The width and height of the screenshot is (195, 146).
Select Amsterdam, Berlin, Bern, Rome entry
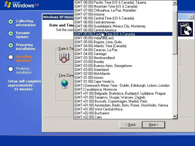[x=123, y=105]
